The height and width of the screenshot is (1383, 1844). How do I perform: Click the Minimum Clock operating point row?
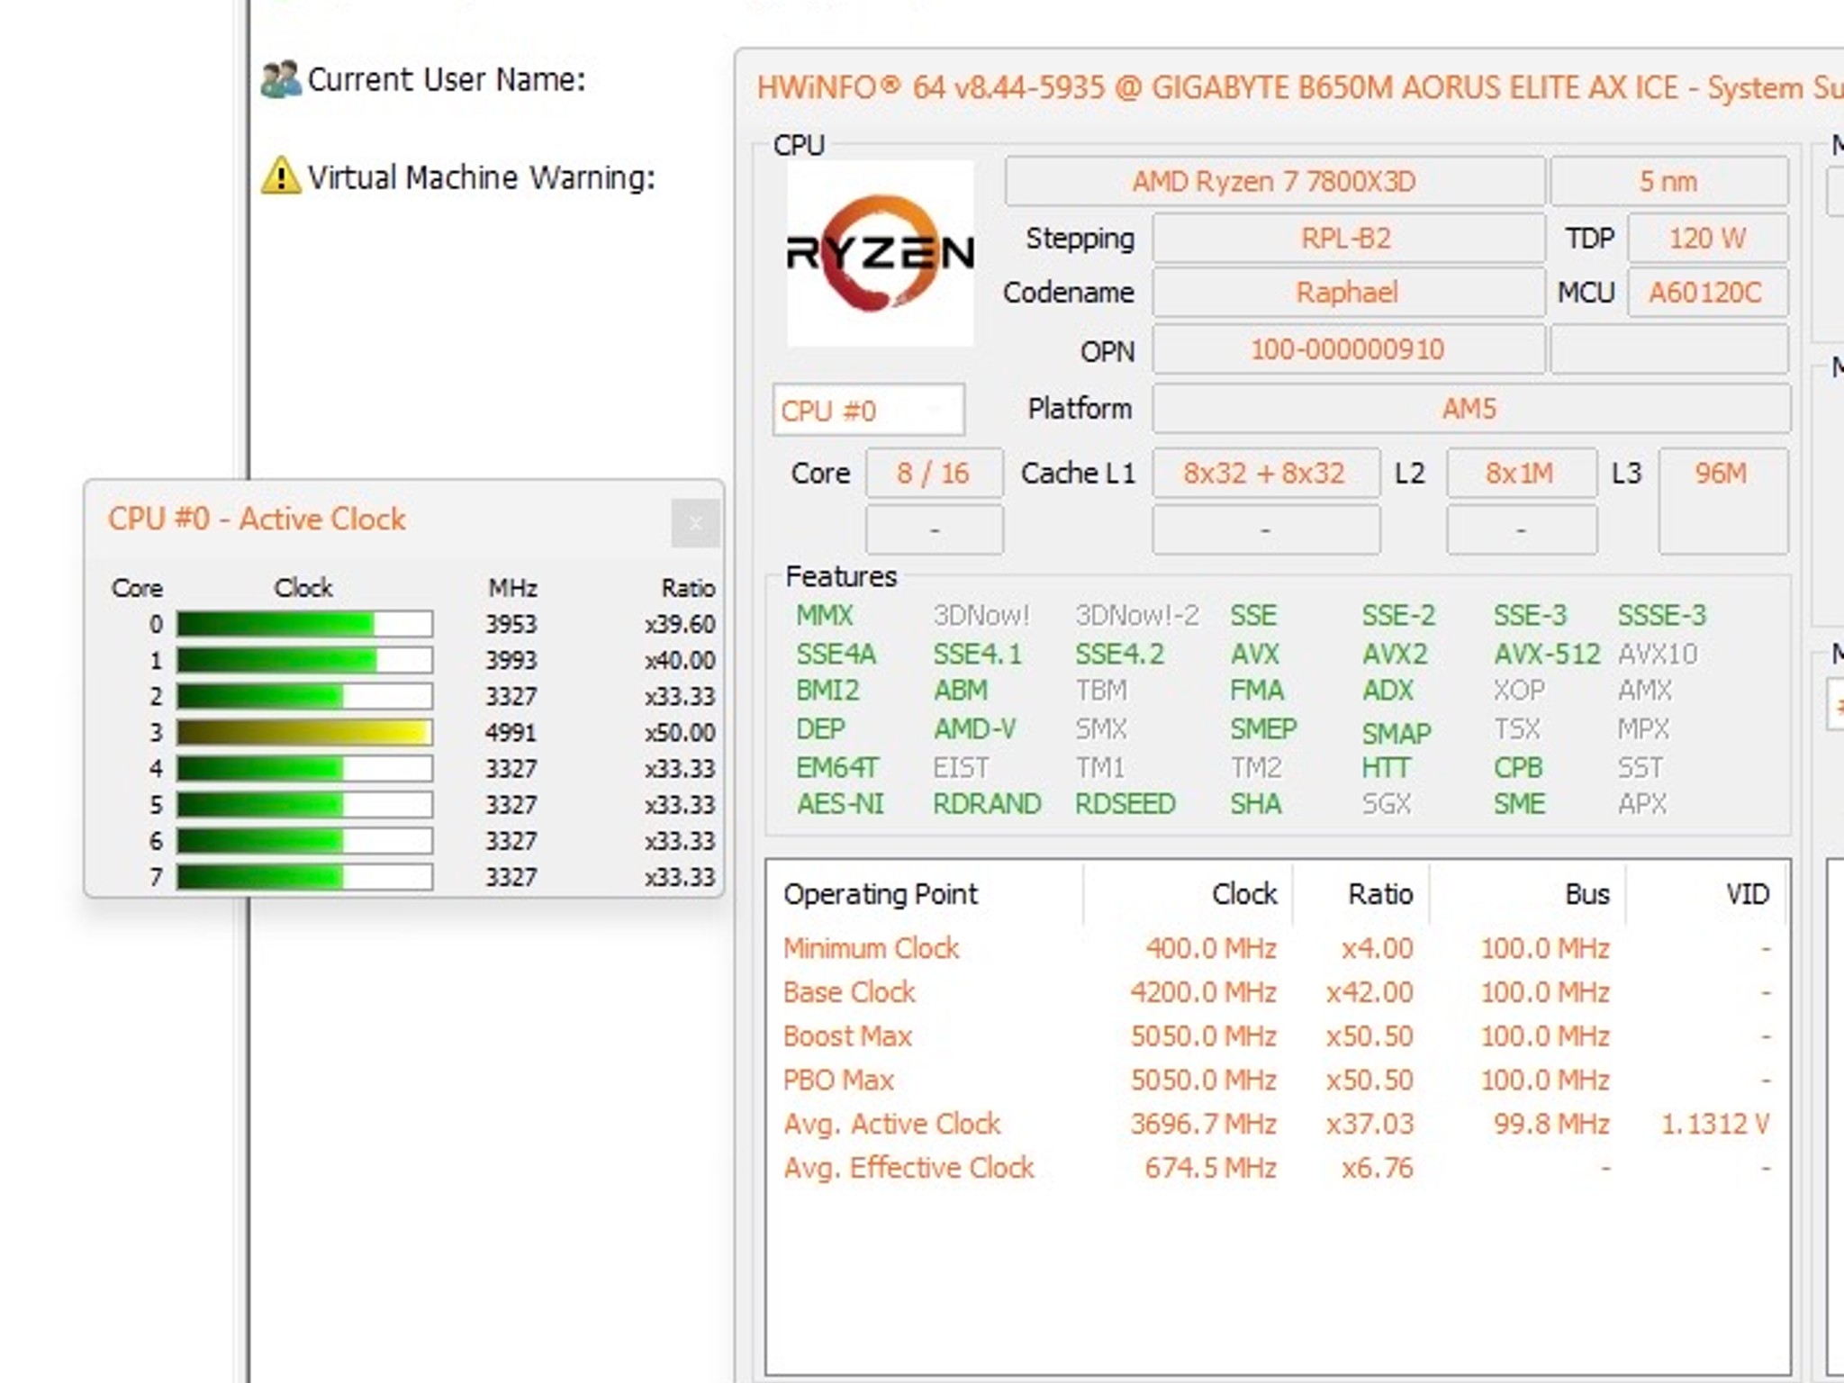[1277, 948]
